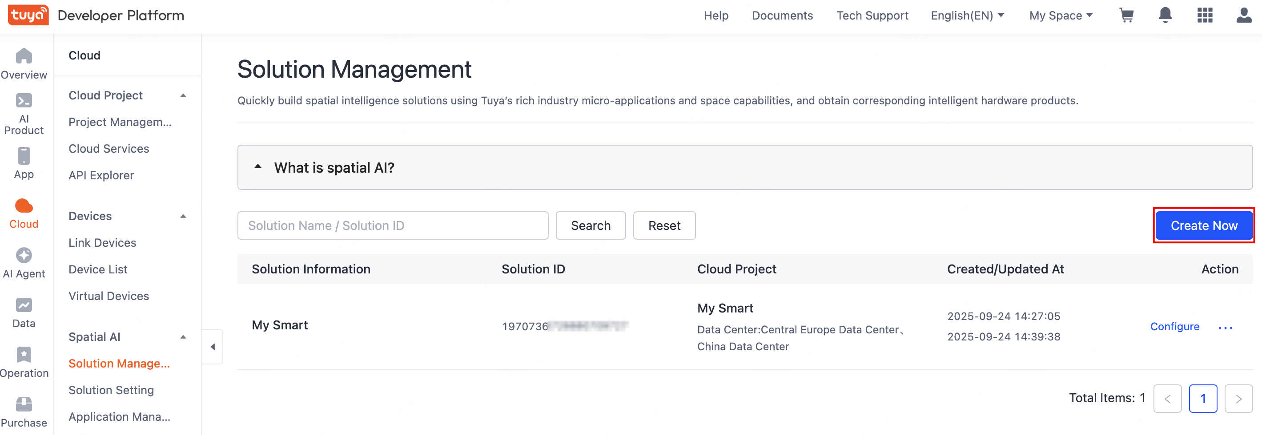Collapse the side navigation panel arrow
Screen dimensions: 1262x435
(x=213, y=347)
